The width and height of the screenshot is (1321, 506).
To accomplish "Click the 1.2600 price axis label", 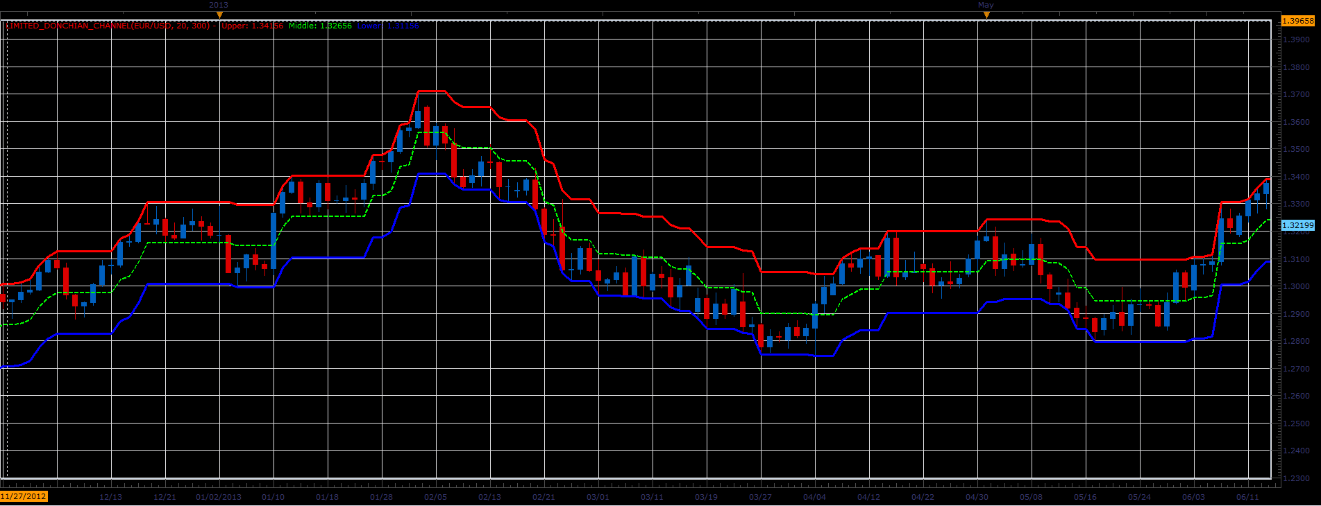I will click(1297, 396).
